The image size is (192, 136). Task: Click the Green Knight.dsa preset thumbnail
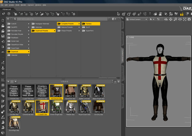click(x=55, y=107)
